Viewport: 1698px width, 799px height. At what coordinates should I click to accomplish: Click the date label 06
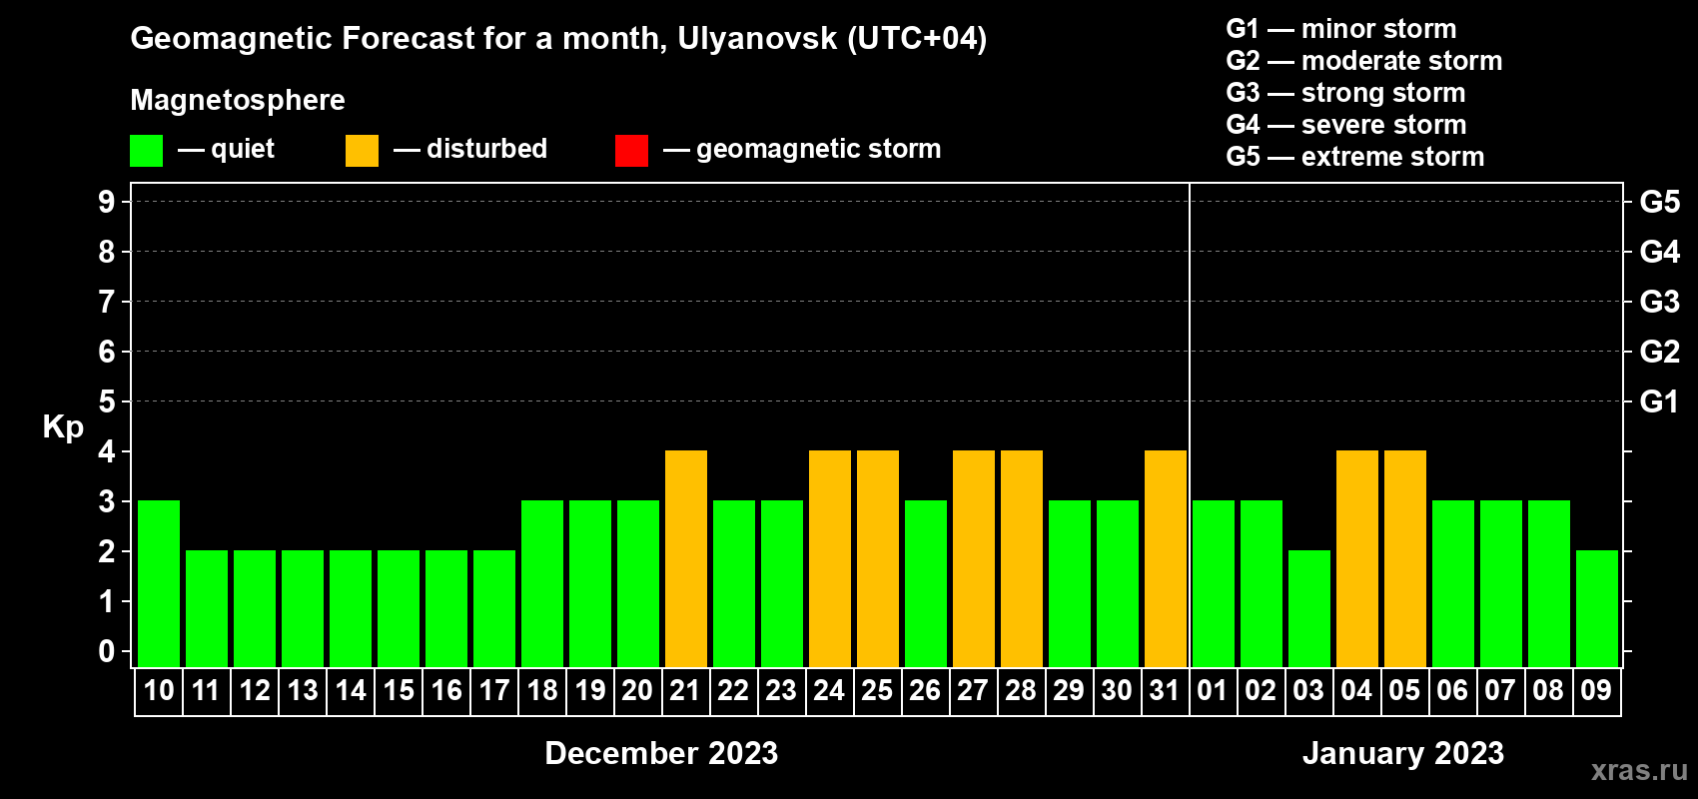coord(1452,691)
